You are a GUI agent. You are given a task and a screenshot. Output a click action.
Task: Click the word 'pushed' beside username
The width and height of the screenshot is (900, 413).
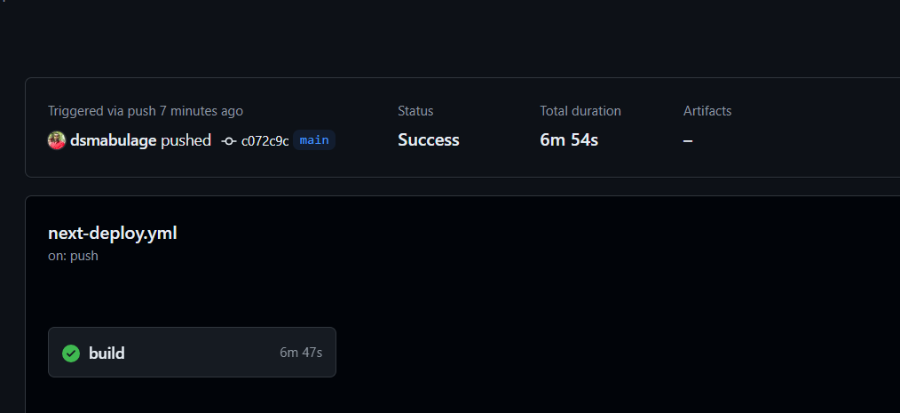pyautogui.click(x=186, y=140)
